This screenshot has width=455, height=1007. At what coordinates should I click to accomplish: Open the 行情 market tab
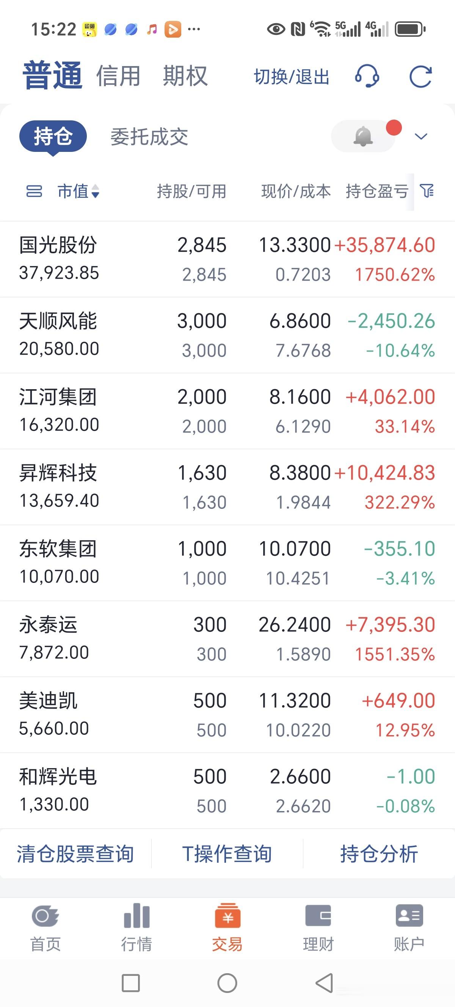(136, 927)
